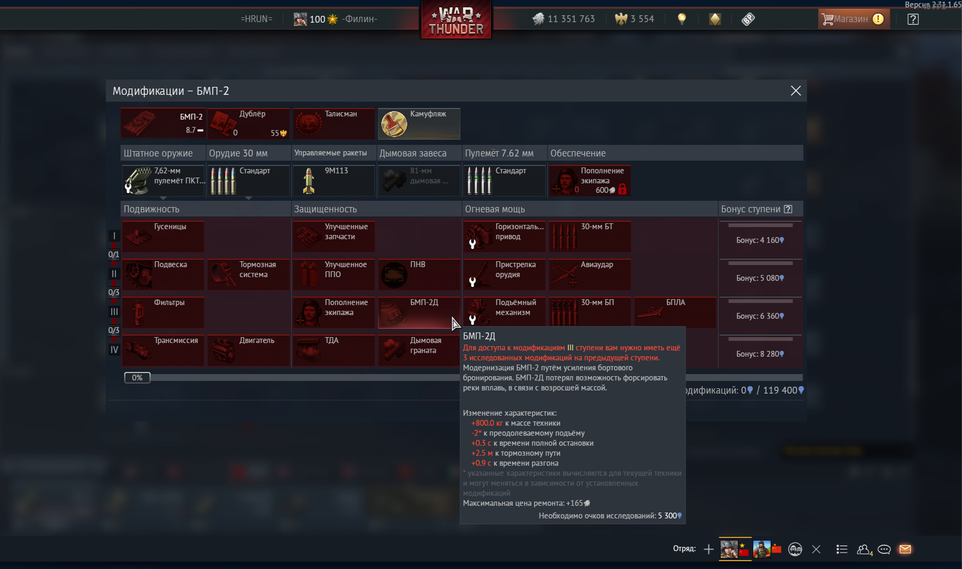
Task: Expand the 30 мм Стандарт ammo belt selector
Action: click(x=249, y=181)
